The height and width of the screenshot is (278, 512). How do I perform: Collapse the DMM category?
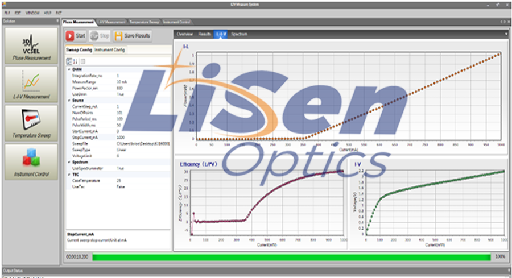tap(69, 69)
